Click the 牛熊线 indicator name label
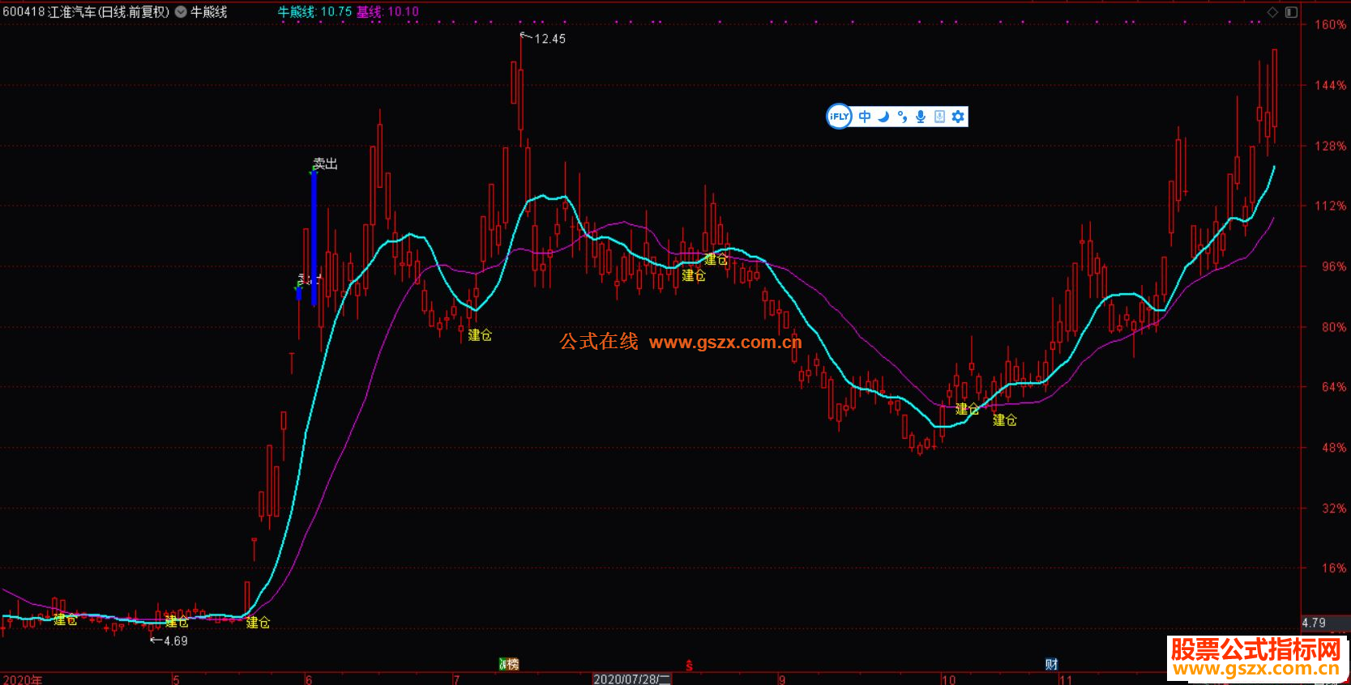This screenshot has width=1351, height=685. pyautogui.click(x=209, y=12)
